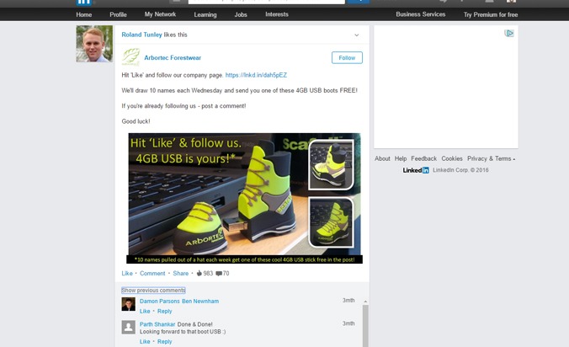Click Try Premium for free
The height and width of the screenshot is (347, 569).
(x=490, y=14)
